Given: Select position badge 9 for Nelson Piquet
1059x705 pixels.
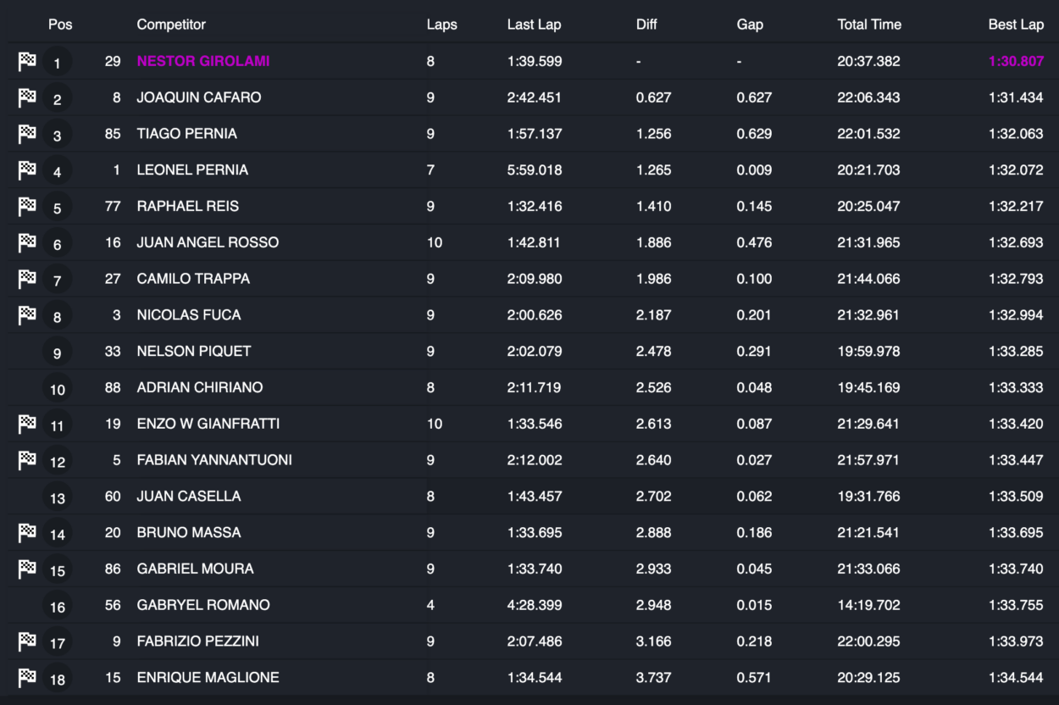Looking at the screenshot, I should 57,352.
